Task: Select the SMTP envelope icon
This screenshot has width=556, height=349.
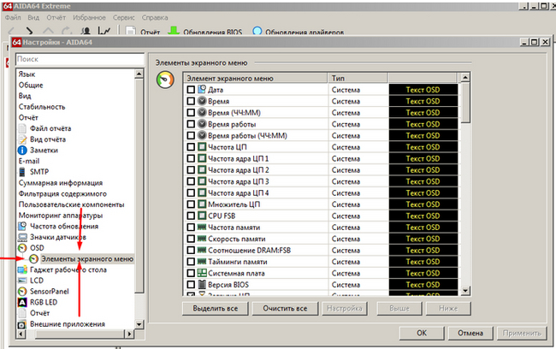Action: pos(23,172)
